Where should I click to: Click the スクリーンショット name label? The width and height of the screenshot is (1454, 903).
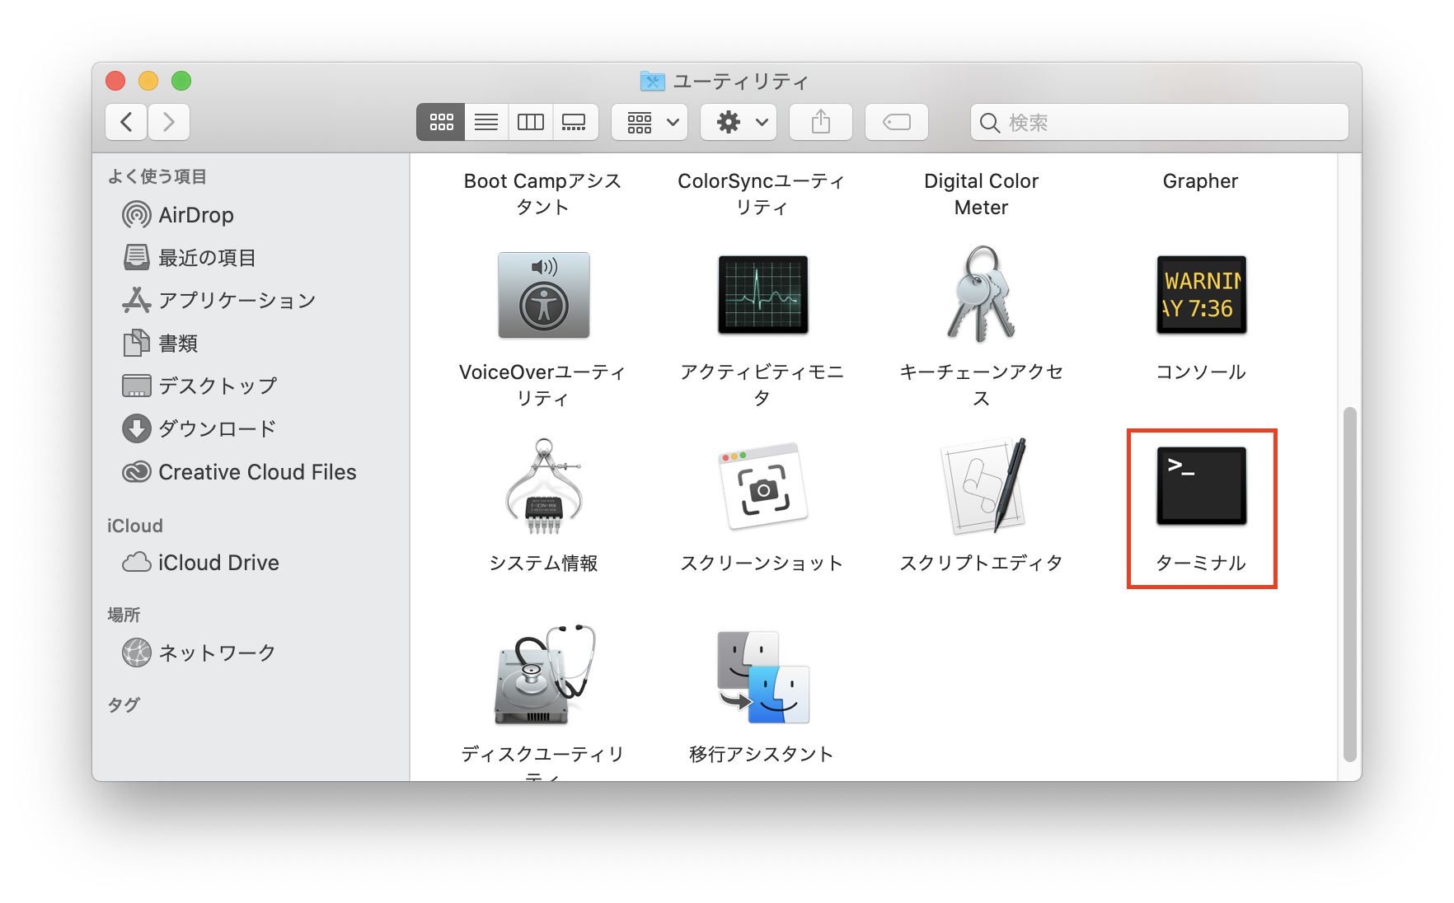(x=762, y=563)
